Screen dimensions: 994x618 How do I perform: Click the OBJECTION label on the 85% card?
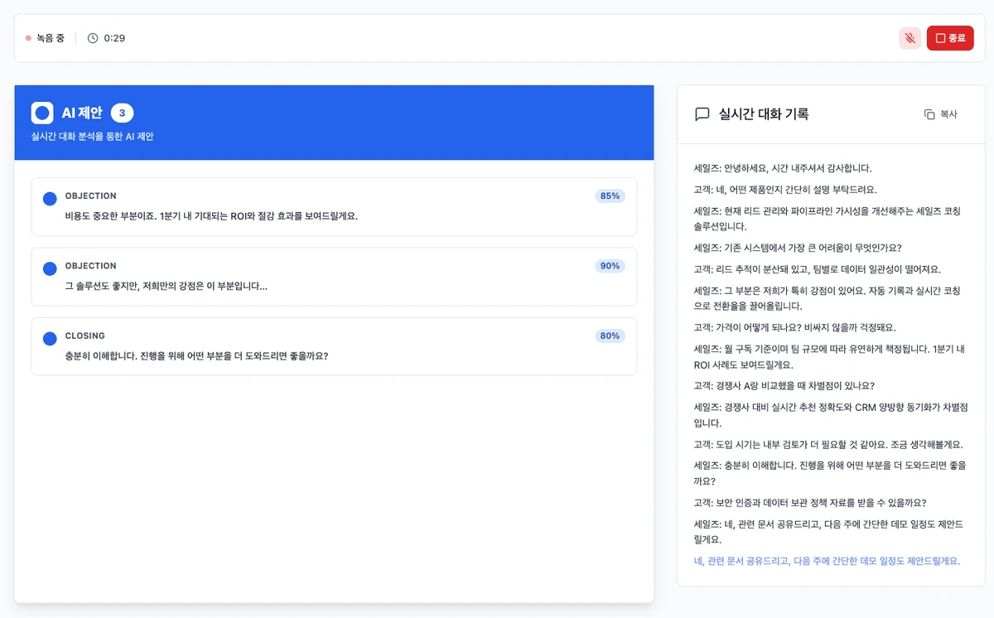point(91,196)
